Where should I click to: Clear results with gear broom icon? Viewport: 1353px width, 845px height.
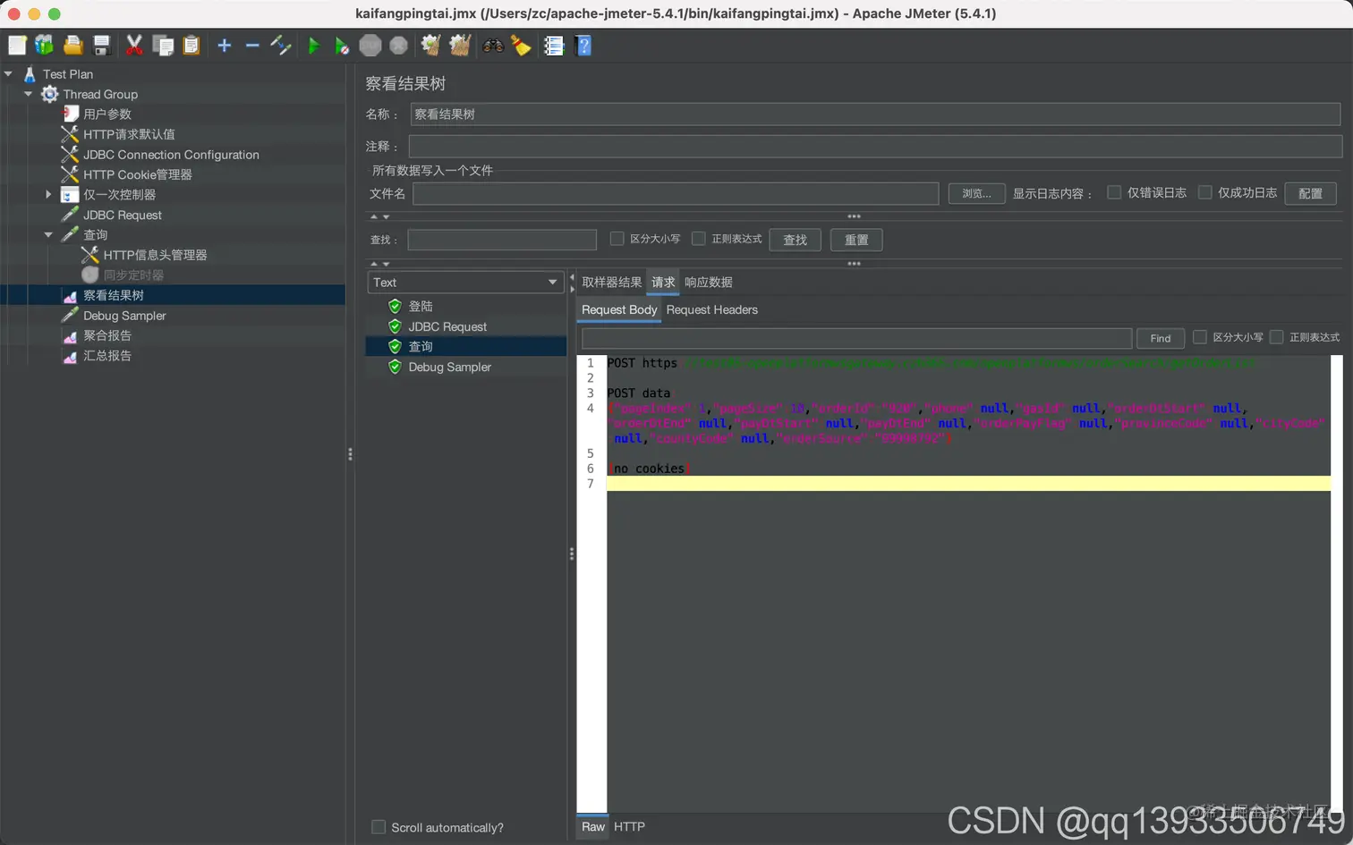[431, 45]
